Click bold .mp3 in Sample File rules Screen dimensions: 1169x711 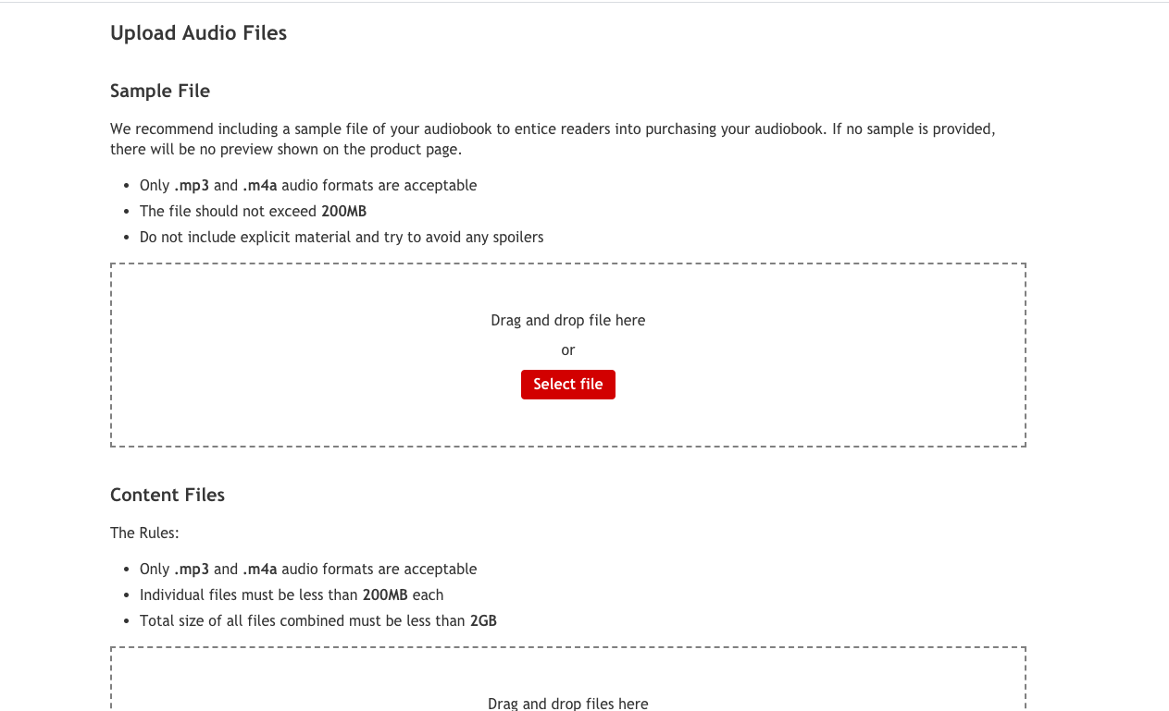tap(192, 185)
